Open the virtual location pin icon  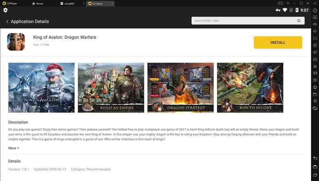(315, 101)
